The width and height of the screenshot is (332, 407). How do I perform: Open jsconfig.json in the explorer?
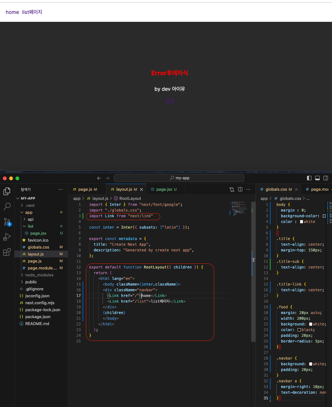click(41, 296)
